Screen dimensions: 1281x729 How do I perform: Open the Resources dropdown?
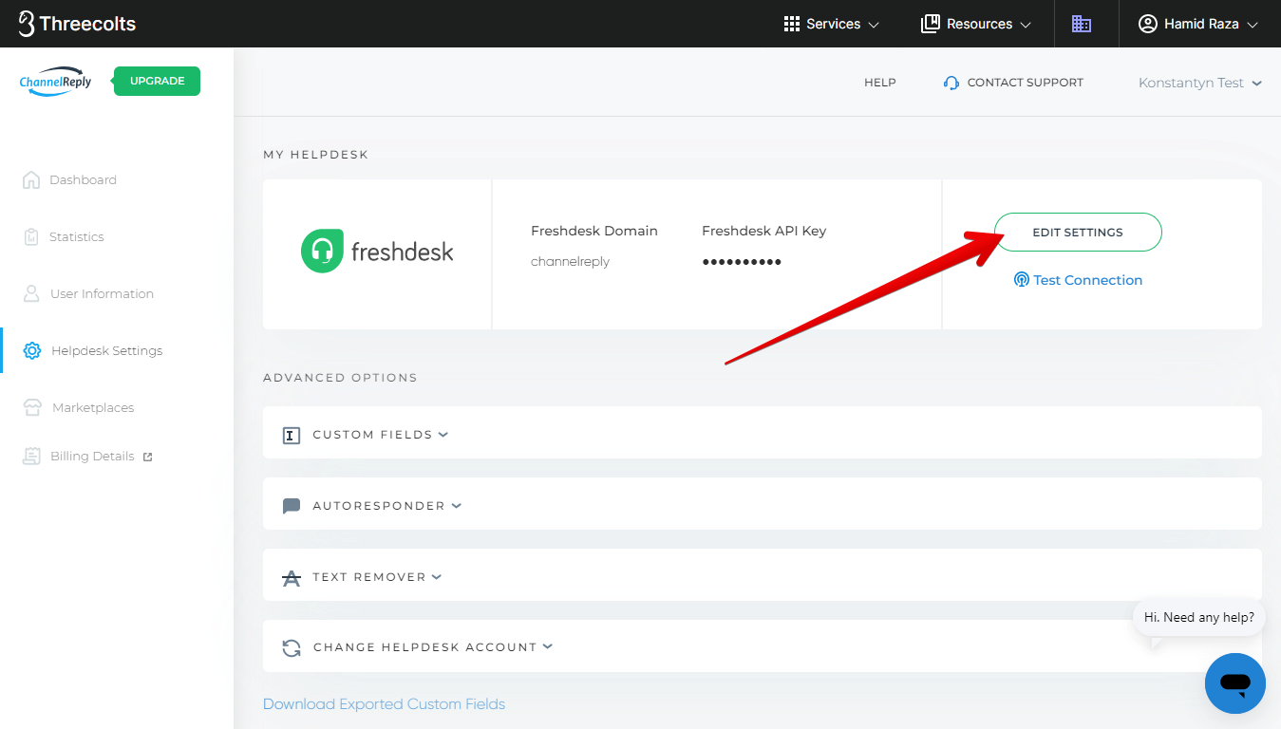[976, 24]
